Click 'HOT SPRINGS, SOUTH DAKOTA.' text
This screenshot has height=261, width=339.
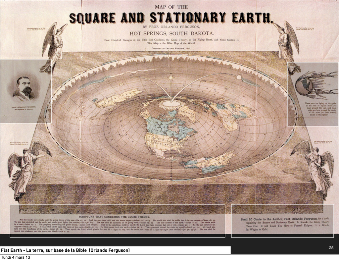point(172,33)
